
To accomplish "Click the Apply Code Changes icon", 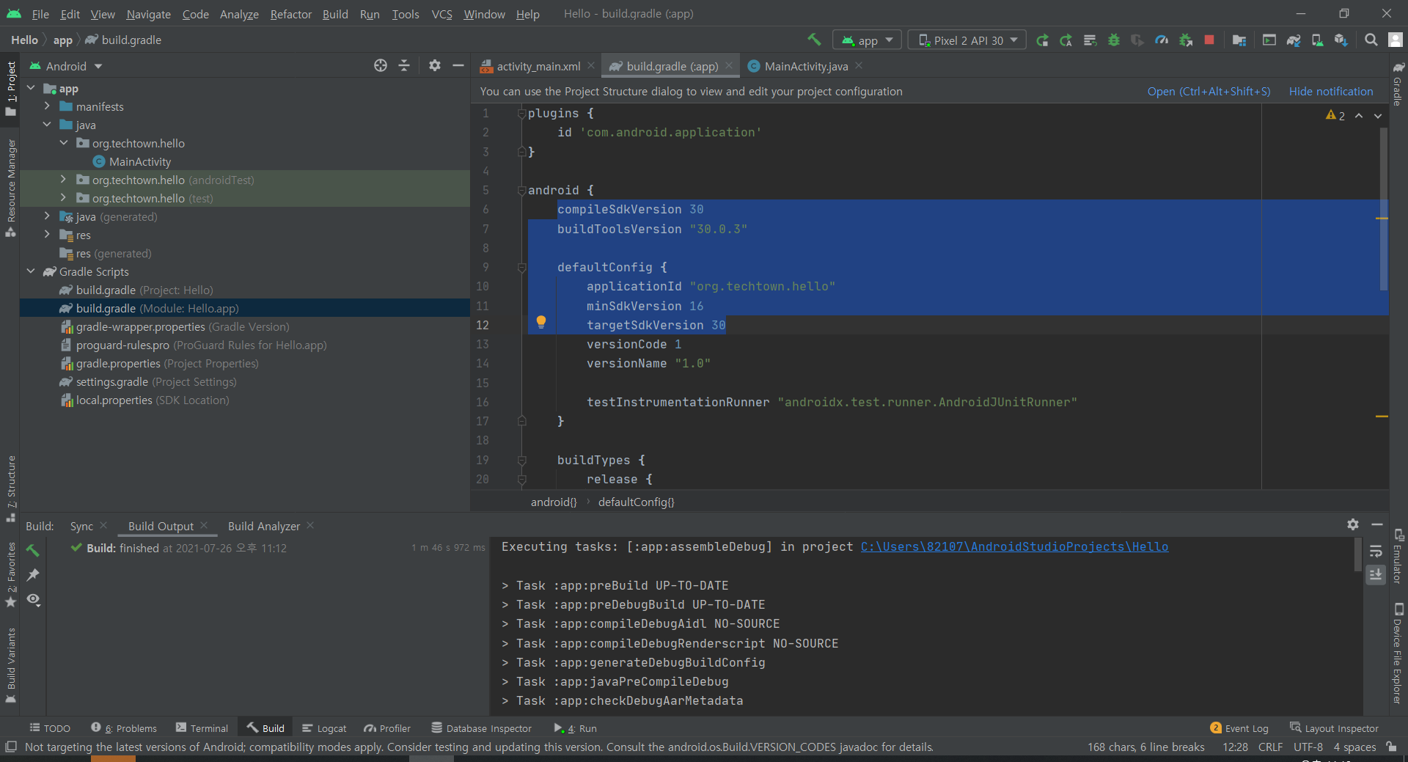I will 1090,40.
